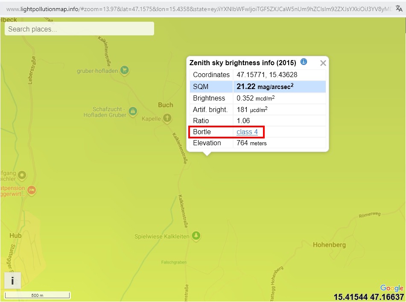Click the gruber-hofladen shopping cart marker
This screenshot has width=406, height=302.
coord(124,70)
